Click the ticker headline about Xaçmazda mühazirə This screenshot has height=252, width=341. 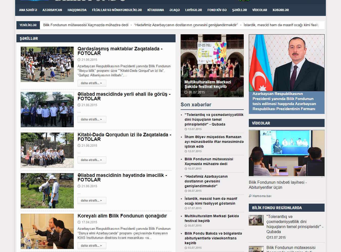pos(86,25)
